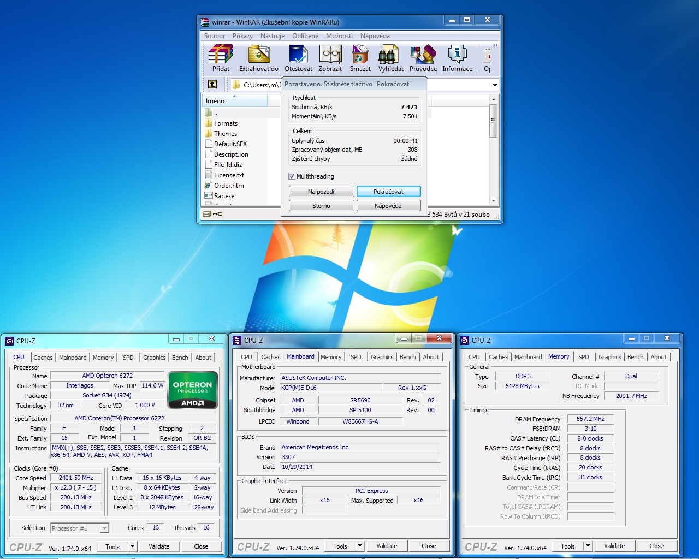Screen dimensions: 699x559
Task: Click the DDR3 memory type field
Action: tap(523, 376)
